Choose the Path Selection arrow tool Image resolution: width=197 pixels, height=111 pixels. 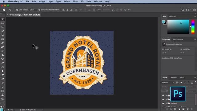[x=2, y=87]
